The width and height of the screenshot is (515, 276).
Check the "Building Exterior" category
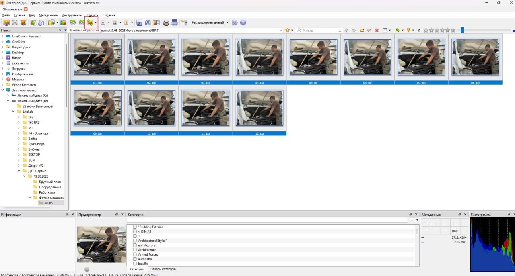(135, 227)
